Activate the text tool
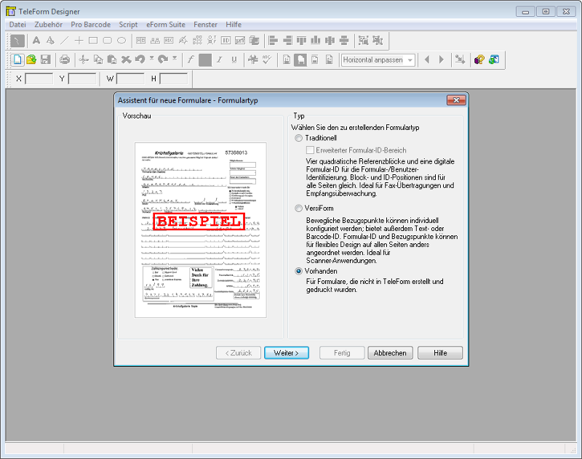582x459 pixels. 36,41
